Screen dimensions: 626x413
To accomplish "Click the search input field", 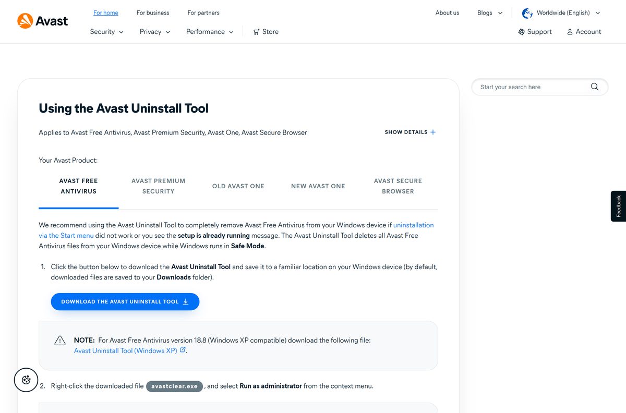I will point(539,87).
